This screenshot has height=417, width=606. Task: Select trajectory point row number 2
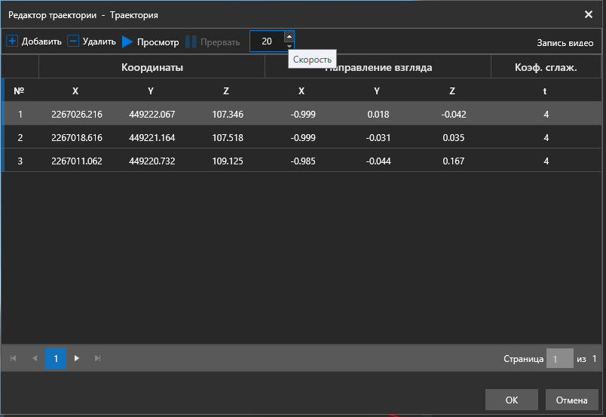click(x=20, y=138)
